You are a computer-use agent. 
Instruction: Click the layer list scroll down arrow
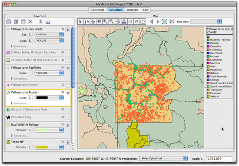point(73,149)
